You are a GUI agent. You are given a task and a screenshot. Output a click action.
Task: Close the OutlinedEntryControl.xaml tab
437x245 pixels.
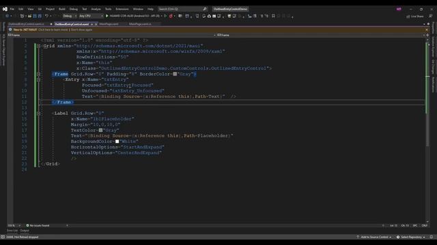pyautogui.click(x=96, y=24)
